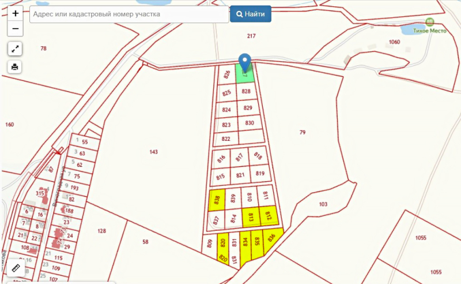This screenshot has height=284, width=461.
Task: Select parcel 824
Action: pos(226,110)
